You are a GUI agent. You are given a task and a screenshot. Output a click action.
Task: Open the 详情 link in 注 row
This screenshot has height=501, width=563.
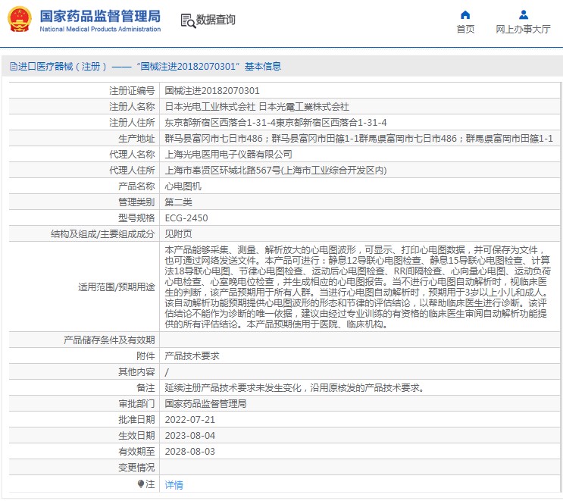(x=174, y=484)
